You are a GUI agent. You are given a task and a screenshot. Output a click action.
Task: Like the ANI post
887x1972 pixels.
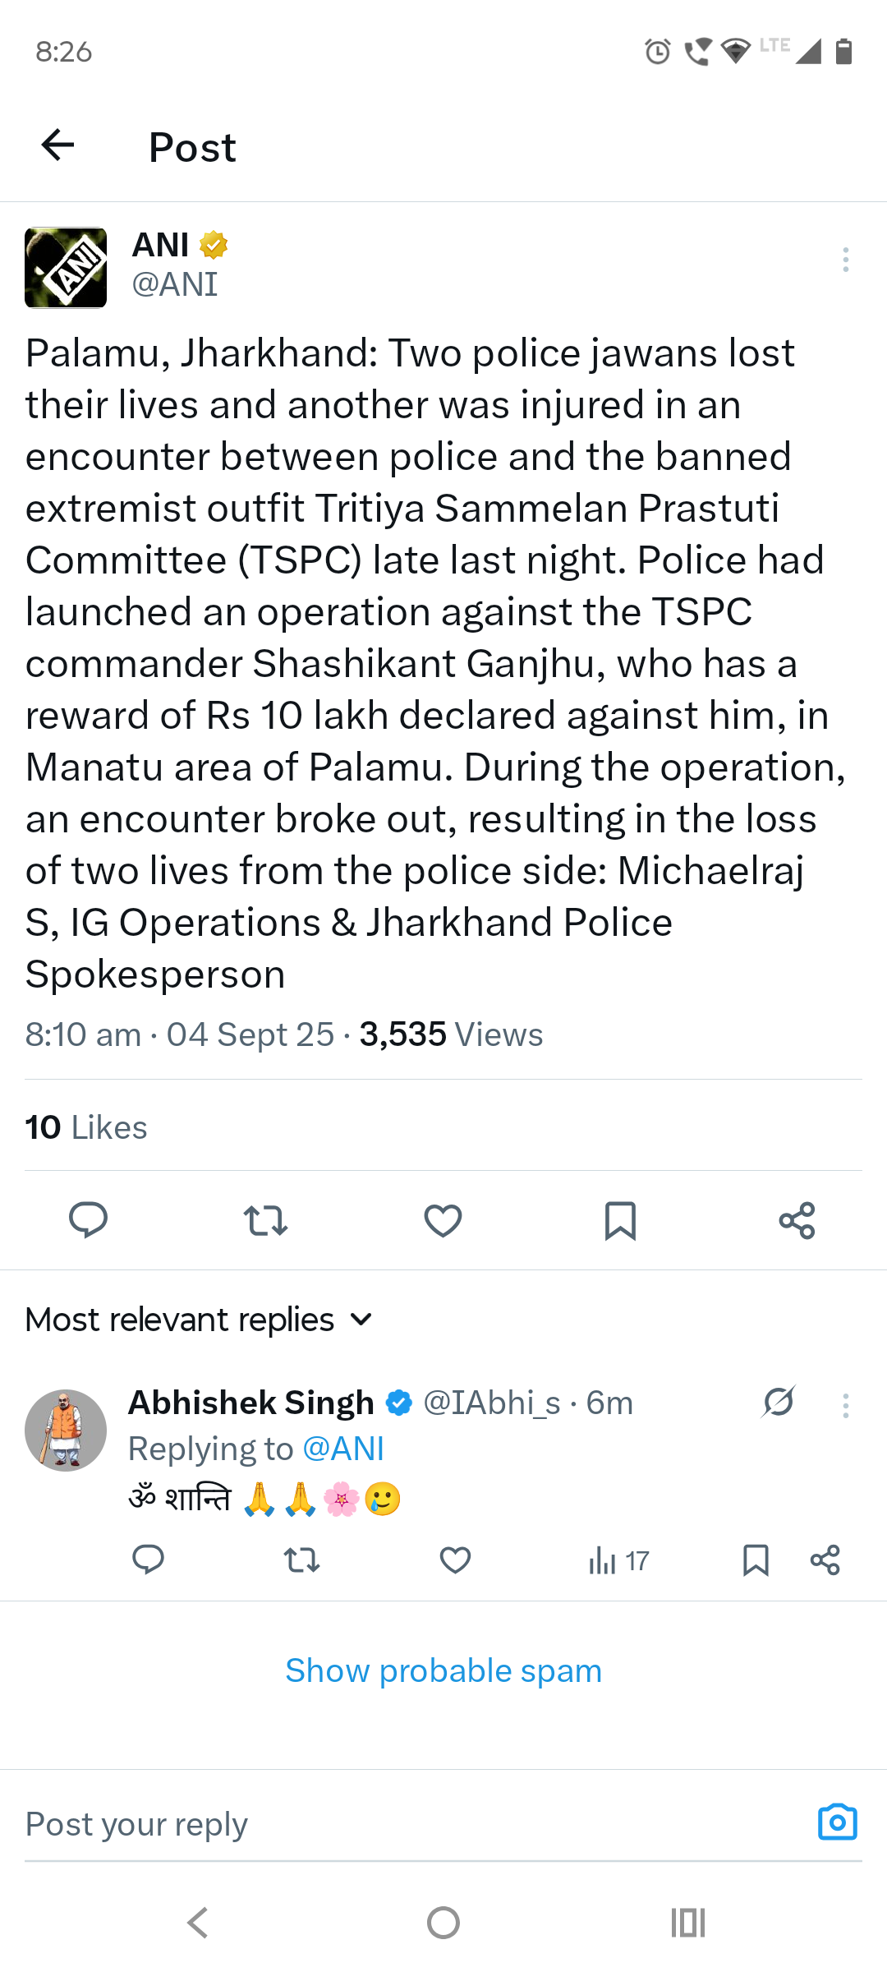(x=443, y=1220)
